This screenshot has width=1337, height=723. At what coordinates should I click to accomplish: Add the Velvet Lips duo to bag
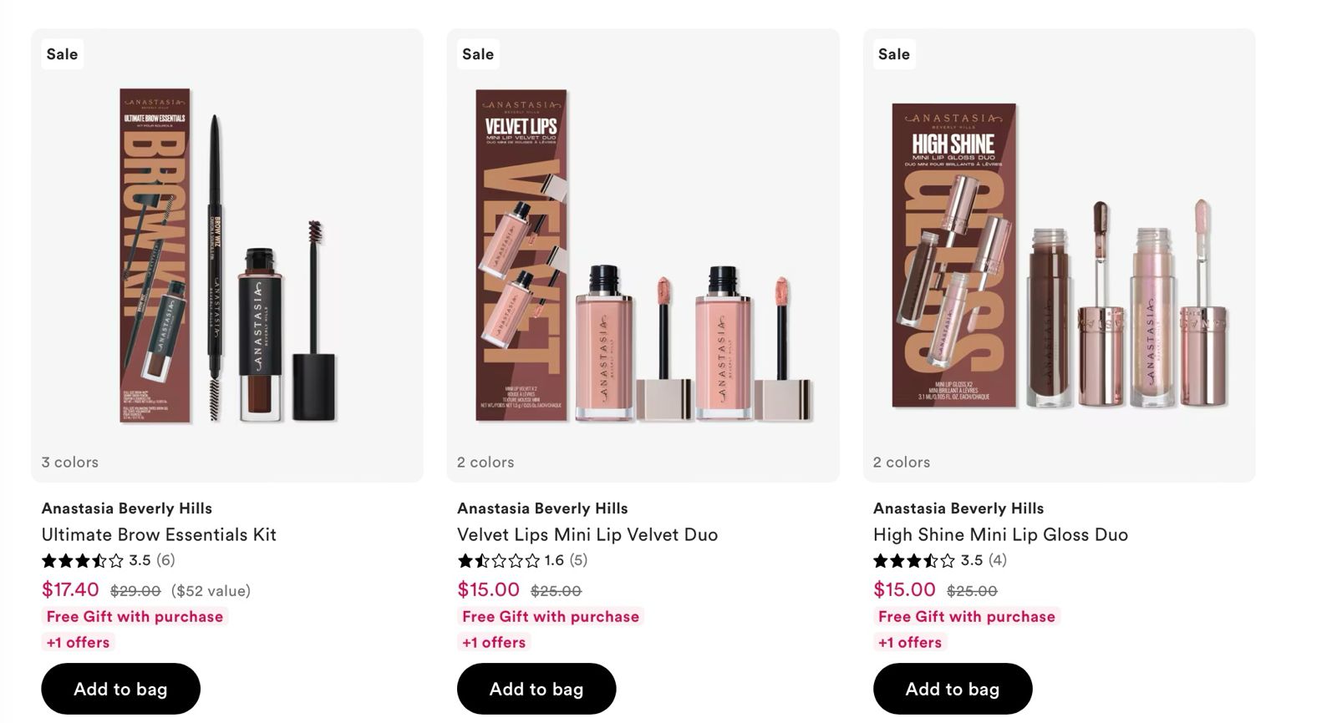[x=536, y=689]
